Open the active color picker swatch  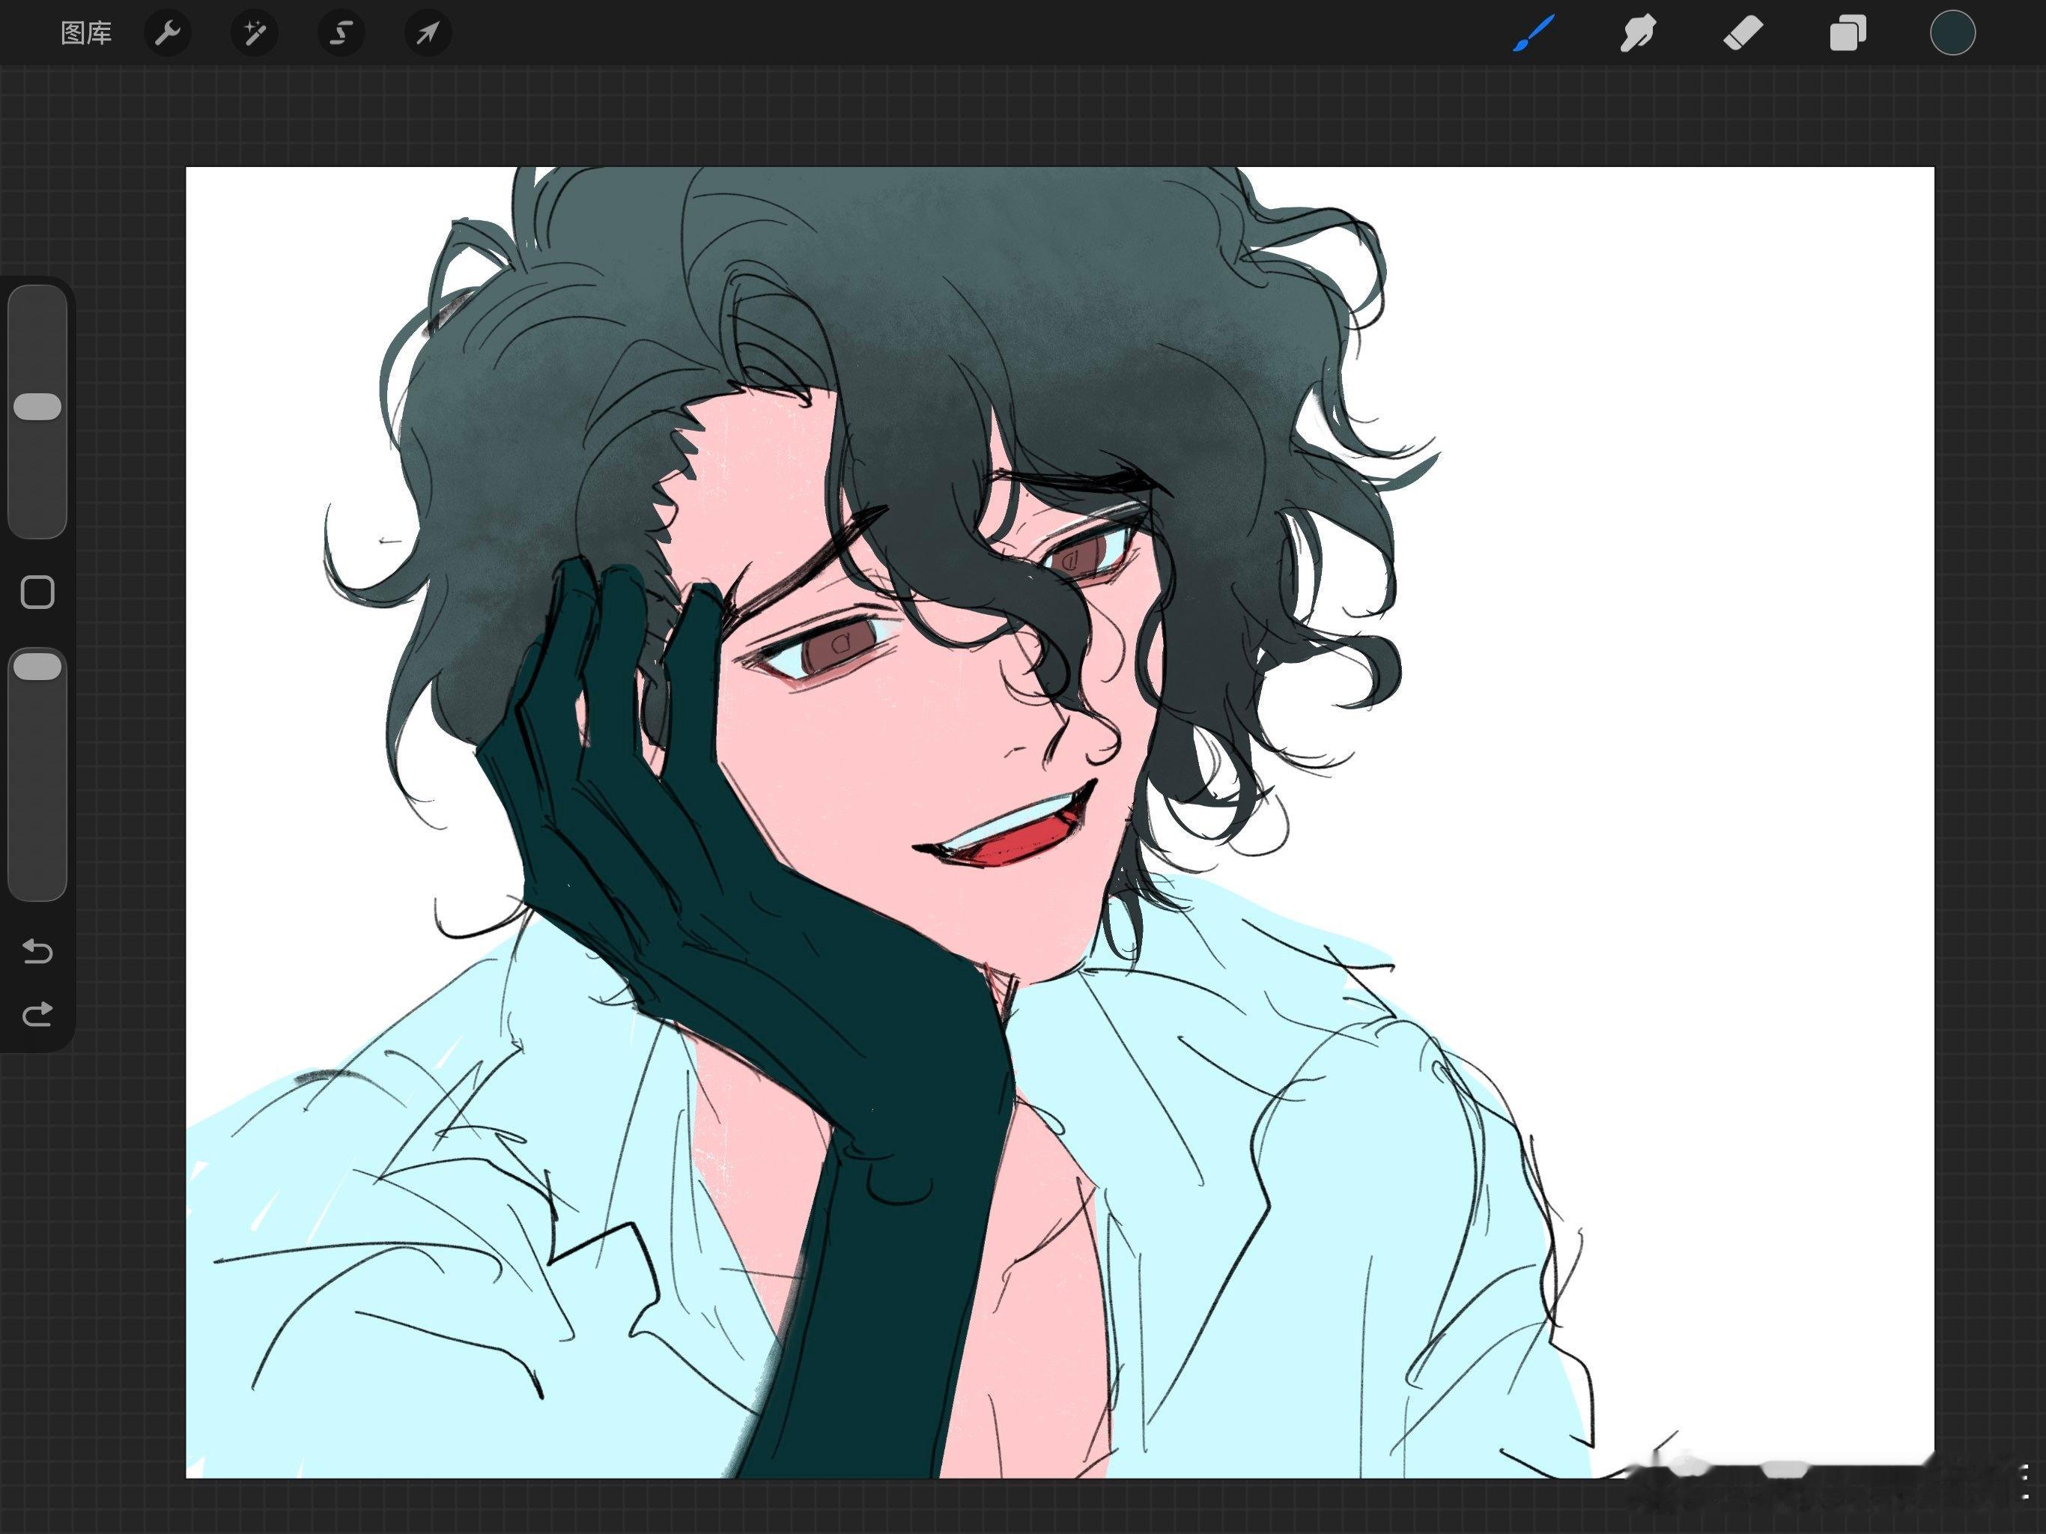click(x=1952, y=33)
